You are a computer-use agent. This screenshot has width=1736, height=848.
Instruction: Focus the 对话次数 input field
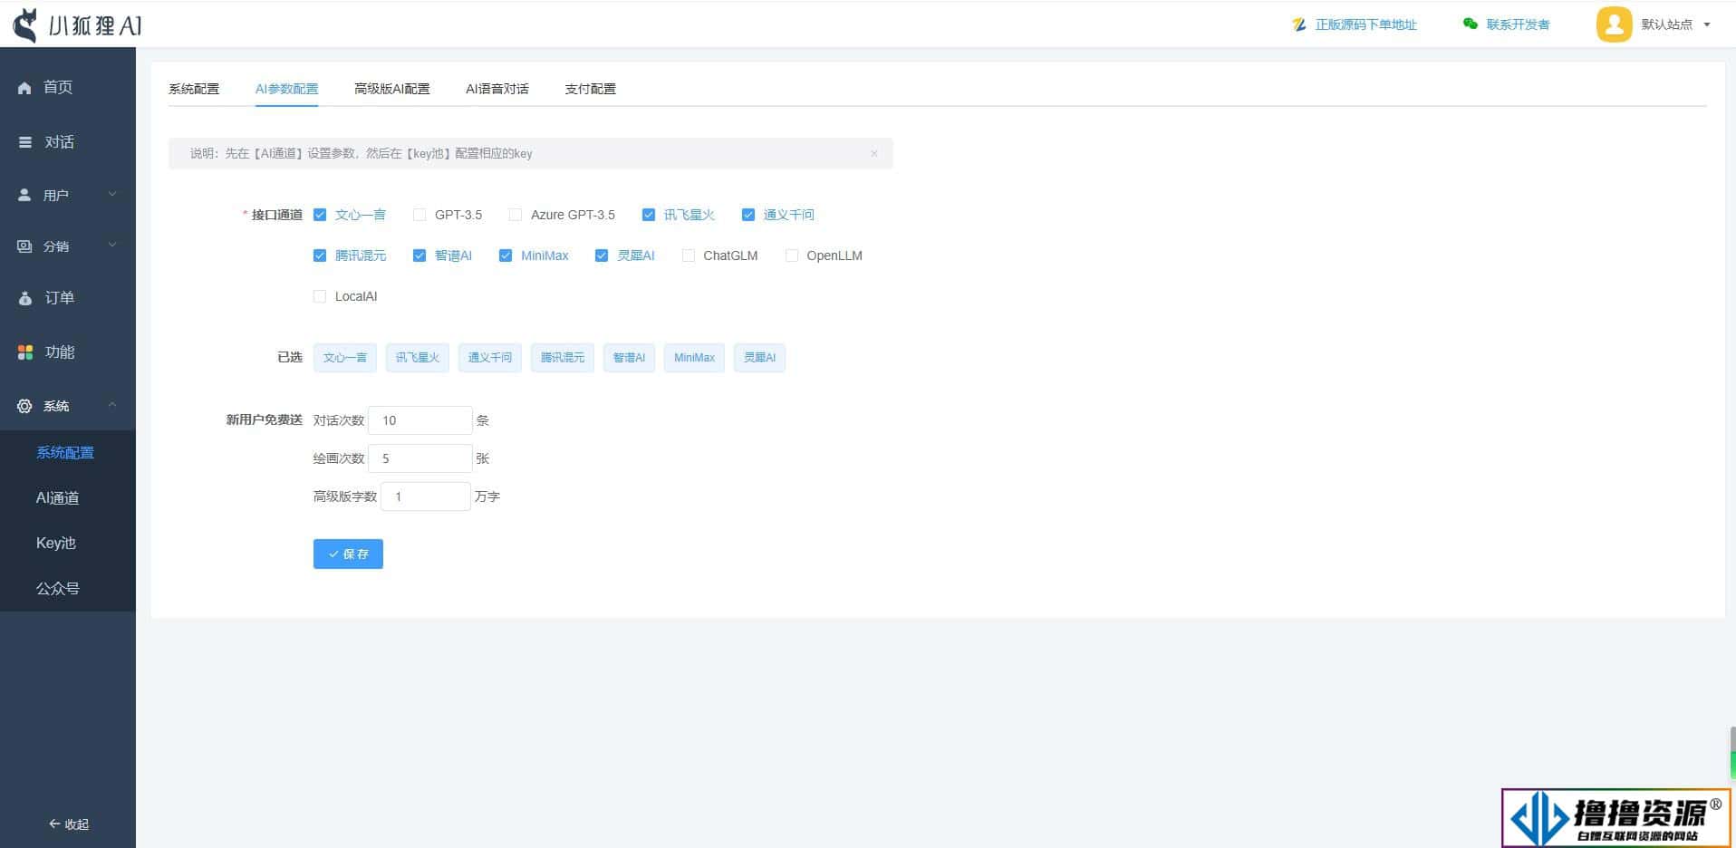420,420
